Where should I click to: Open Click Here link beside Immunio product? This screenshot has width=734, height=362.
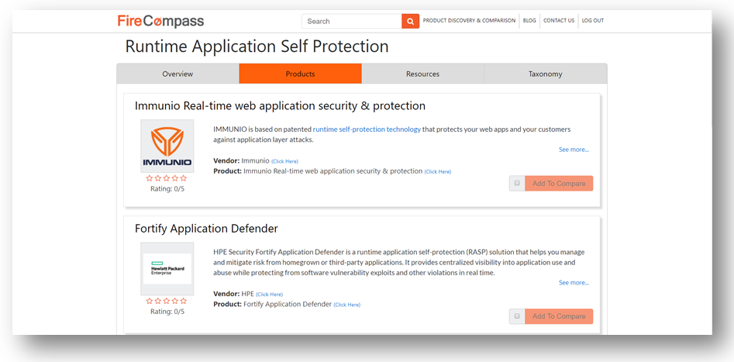tap(438, 171)
